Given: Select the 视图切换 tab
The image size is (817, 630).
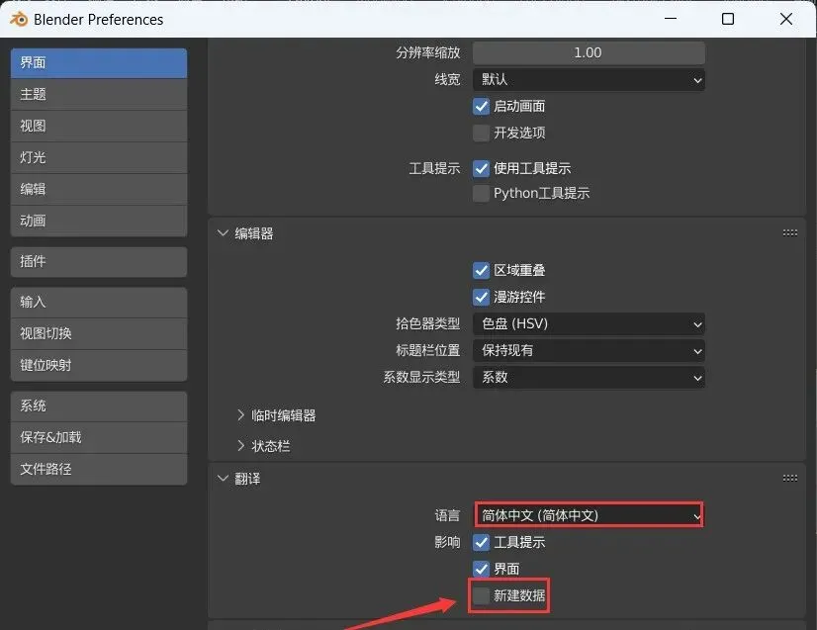Looking at the screenshot, I should pyautogui.click(x=99, y=334).
